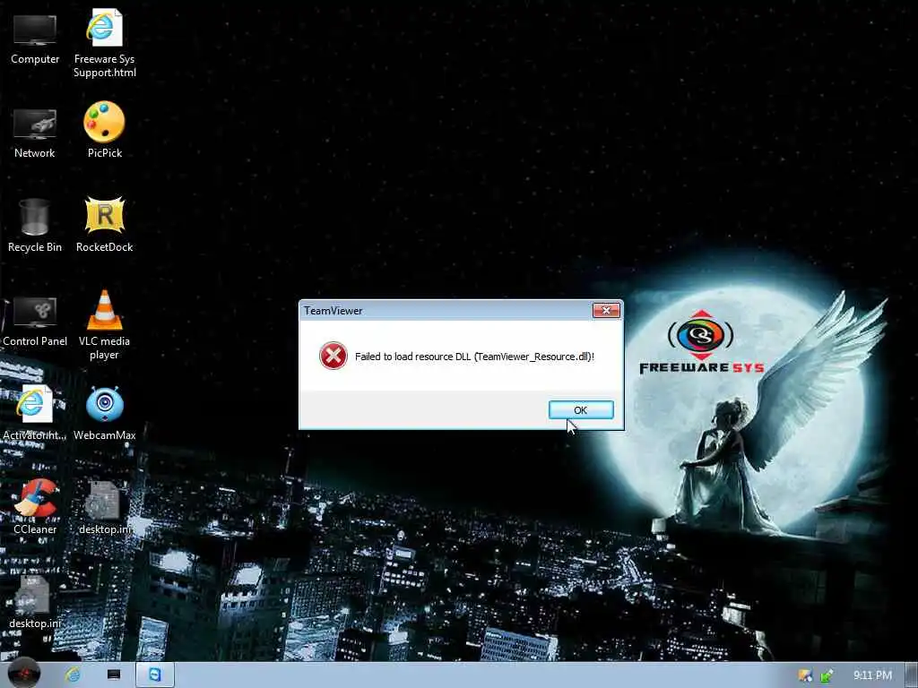Click the green arrow tray icon
Image resolution: width=918 pixels, height=688 pixels.
pos(827,675)
